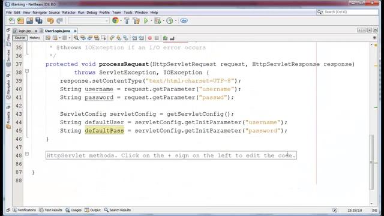
Task: Open the File menu
Action: (9, 12)
